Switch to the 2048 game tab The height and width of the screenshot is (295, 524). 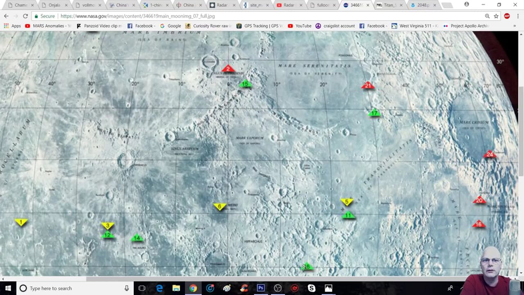tap(422, 5)
